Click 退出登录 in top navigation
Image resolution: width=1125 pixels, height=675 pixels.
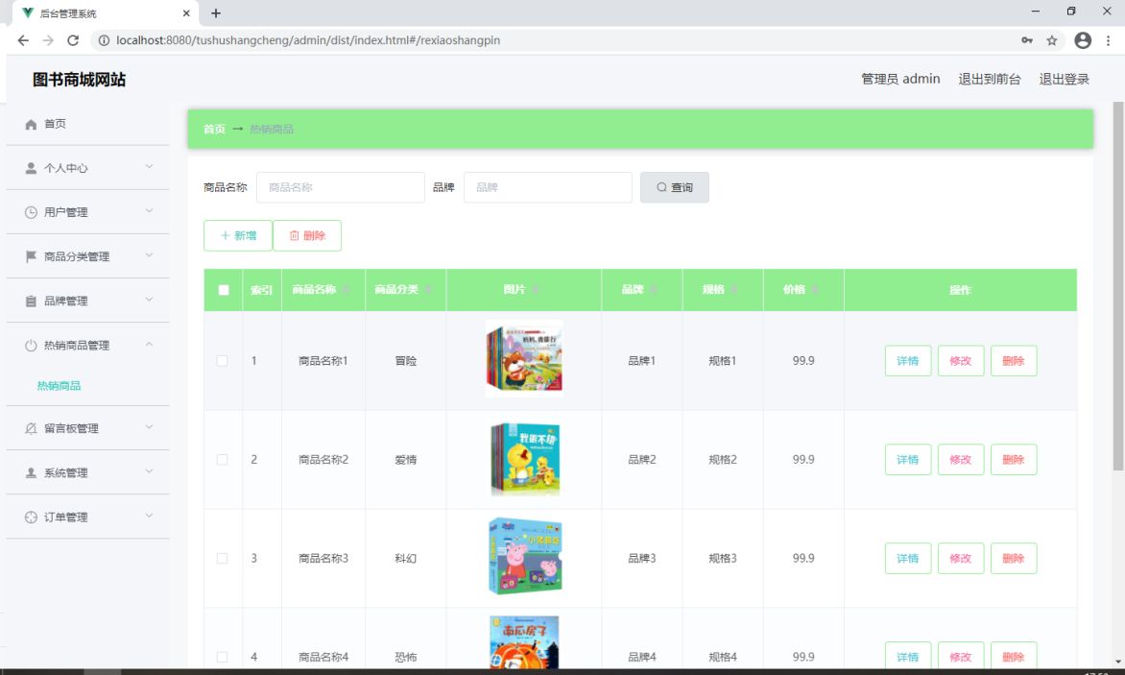pos(1064,80)
